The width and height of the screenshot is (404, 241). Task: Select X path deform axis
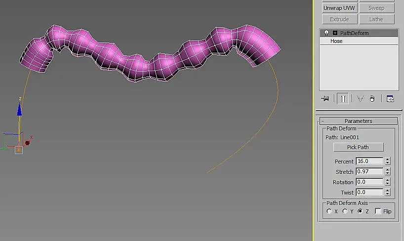(329, 211)
